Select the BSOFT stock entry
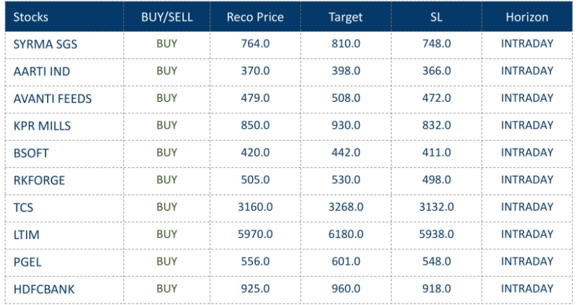The image size is (578, 305). click(x=31, y=153)
